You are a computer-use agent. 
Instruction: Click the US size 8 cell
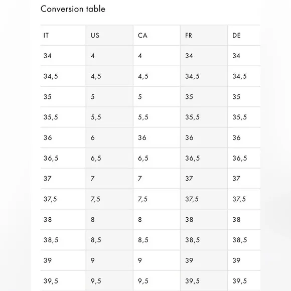click(x=109, y=220)
